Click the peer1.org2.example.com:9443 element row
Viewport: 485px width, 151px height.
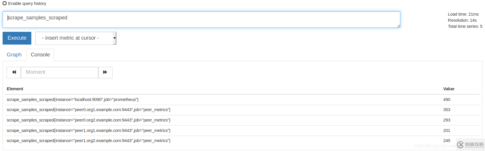pyautogui.click(x=89, y=141)
